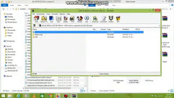Select the UAE folder row
This screenshot has height=98, width=174.
point(88,37)
